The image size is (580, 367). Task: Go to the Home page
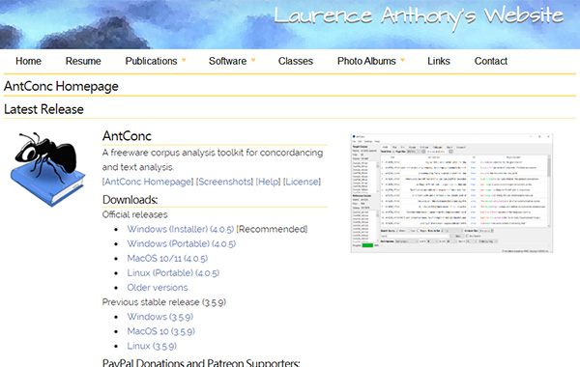pos(28,61)
